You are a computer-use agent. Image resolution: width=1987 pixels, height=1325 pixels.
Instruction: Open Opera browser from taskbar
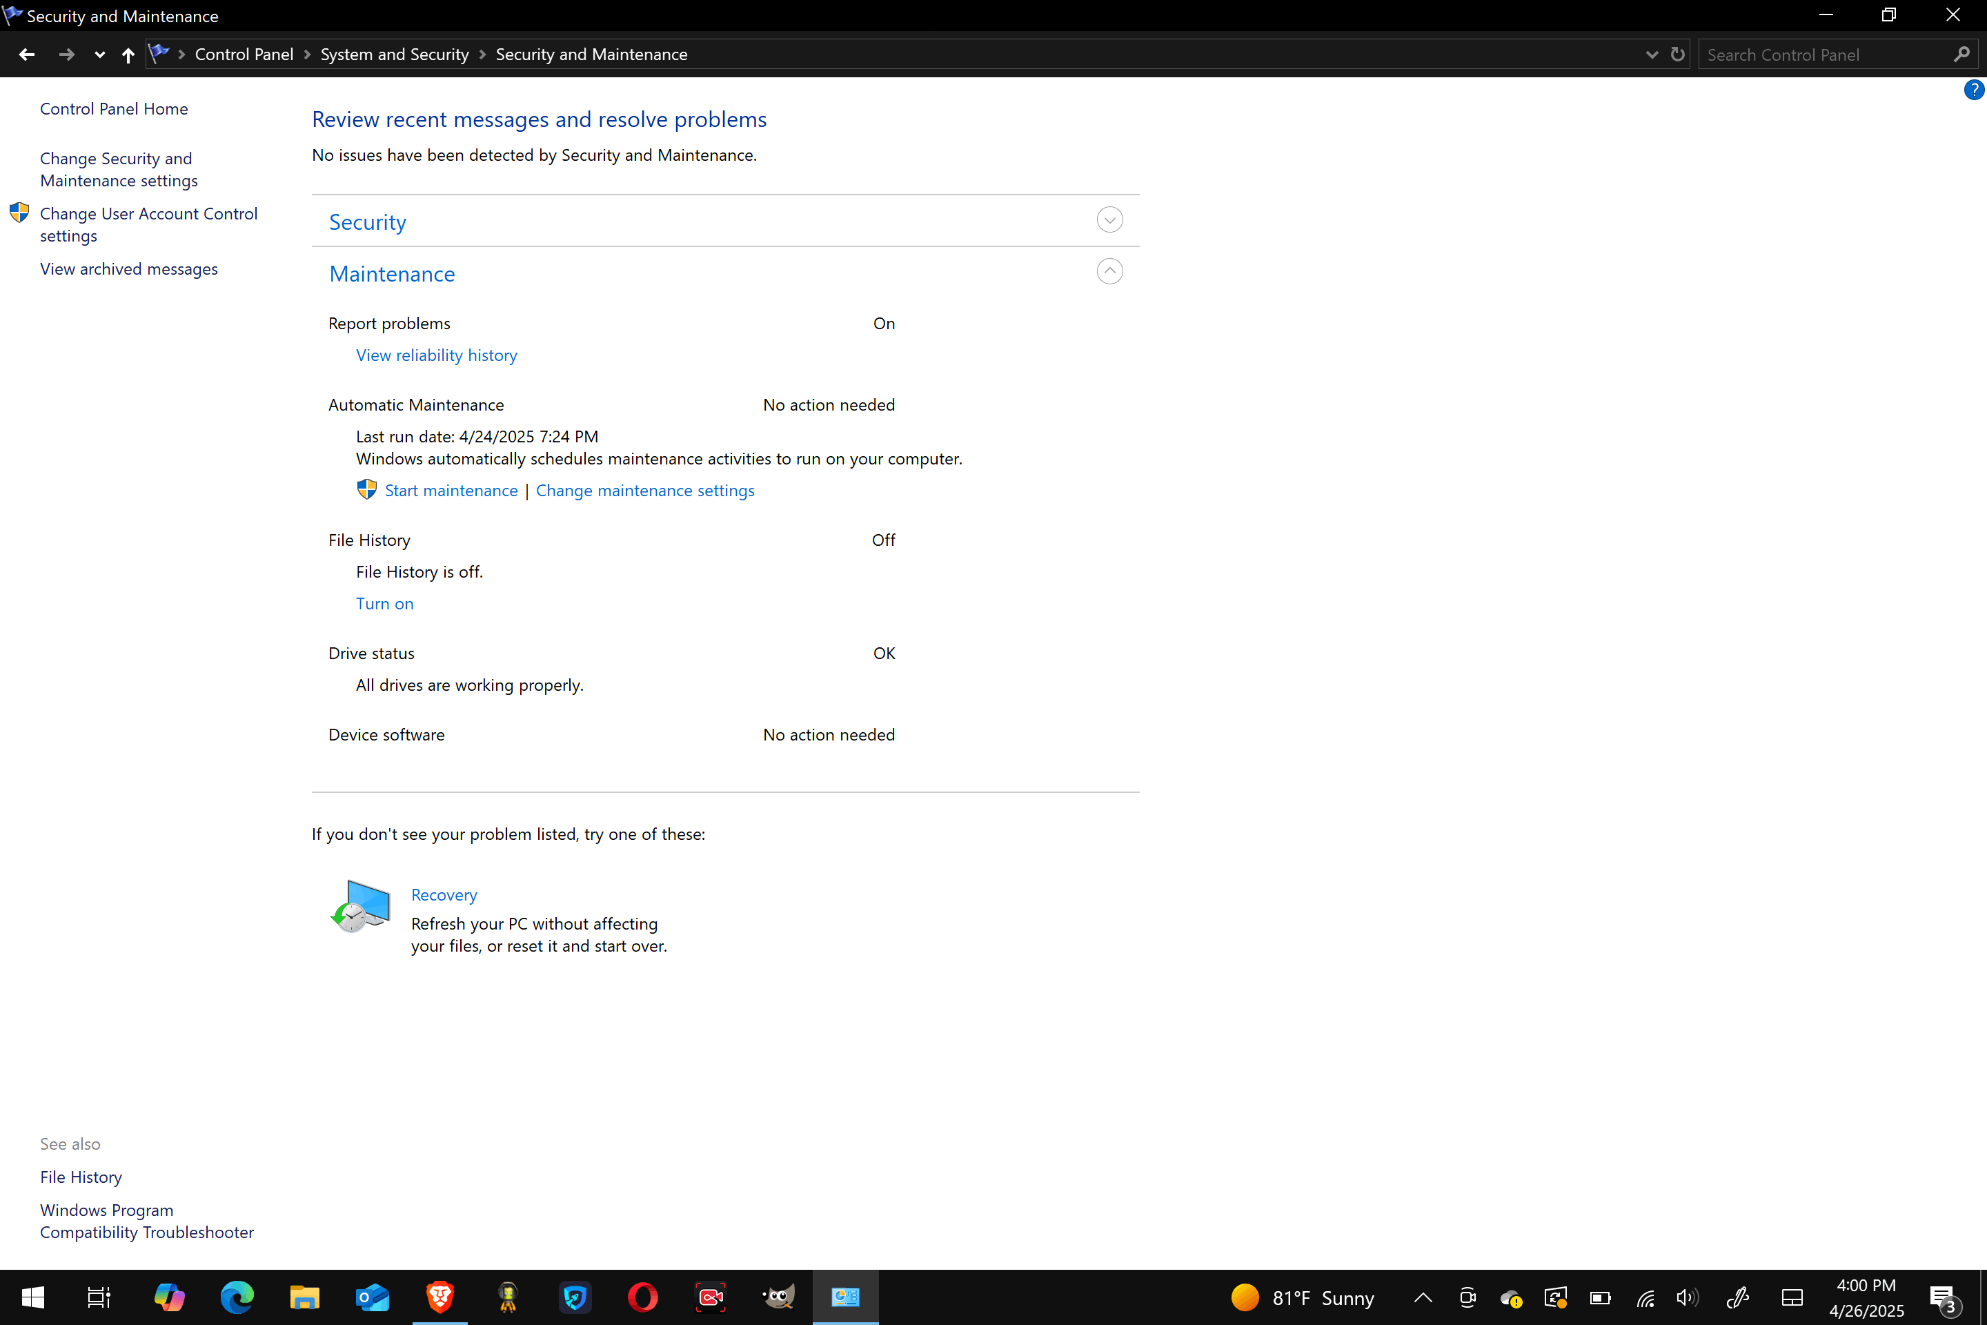[x=642, y=1297]
